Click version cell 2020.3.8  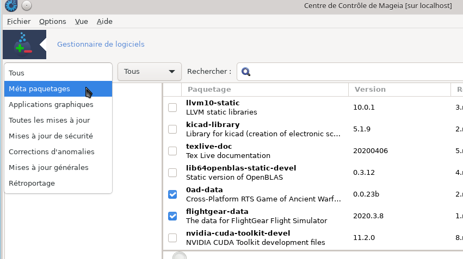click(x=368, y=216)
